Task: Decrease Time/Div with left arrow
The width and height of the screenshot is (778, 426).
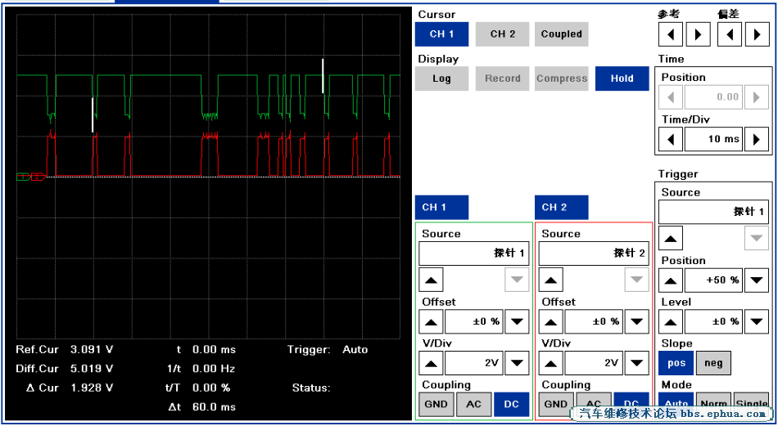Action: pos(671,139)
